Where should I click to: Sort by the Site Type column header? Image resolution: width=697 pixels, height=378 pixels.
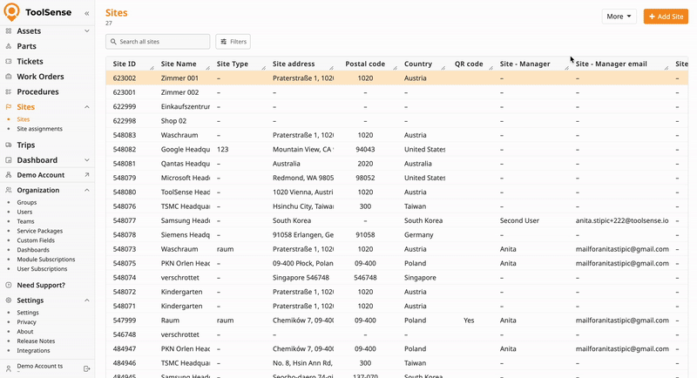[x=233, y=64]
